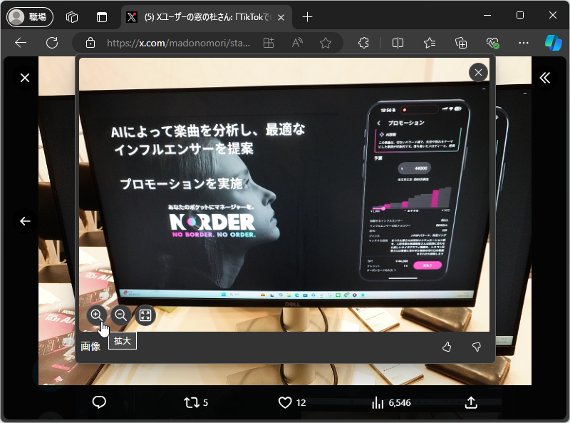The height and width of the screenshot is (423, 570).
Task: Collapse the panel with the double chevron
Action: pos(546,78)
